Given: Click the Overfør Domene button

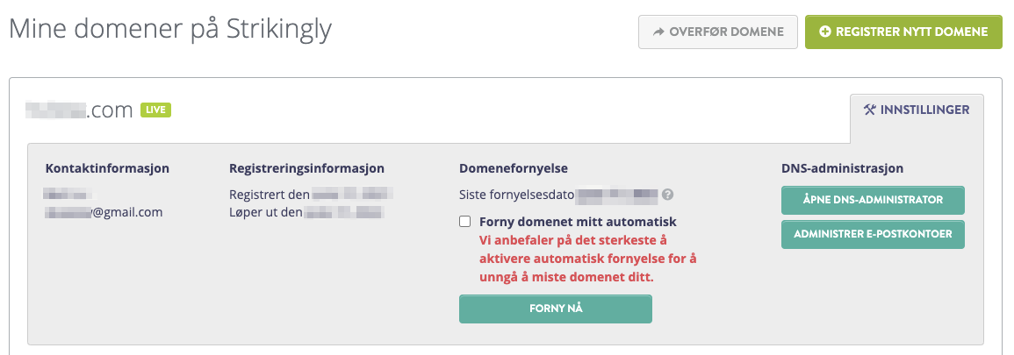Looking at the screenshot, I should tap(718, 32).
